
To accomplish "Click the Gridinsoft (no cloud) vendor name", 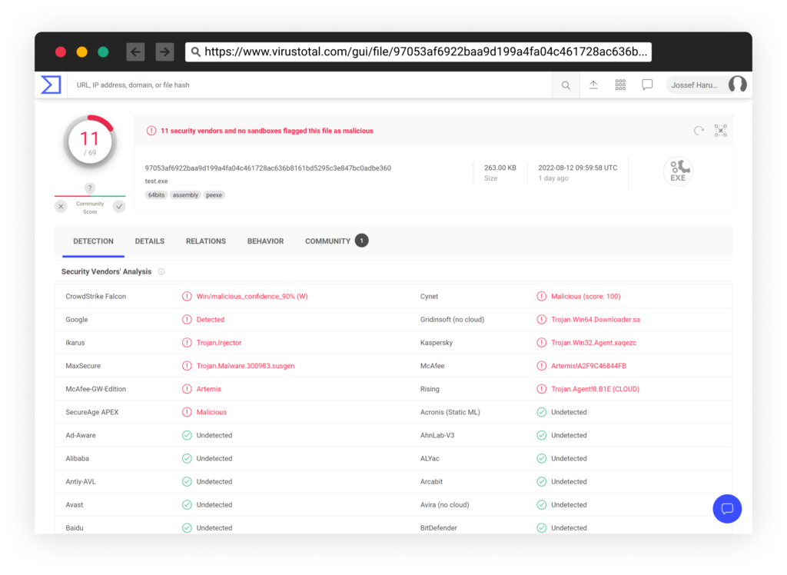I will coord(452,319).
